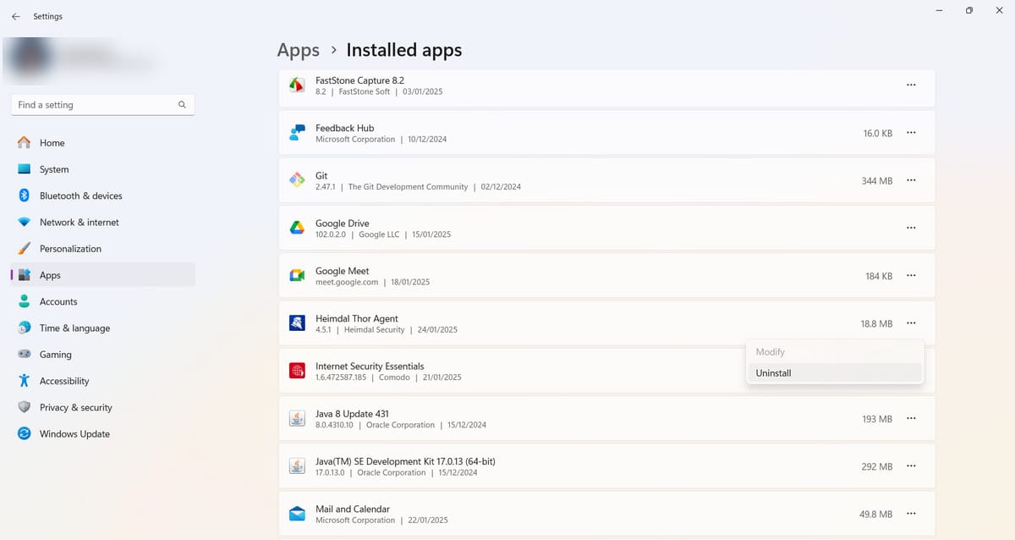The image size is (1015, 540).
Task: Click the Google Meet app icon
Action: tap(297, 275)
